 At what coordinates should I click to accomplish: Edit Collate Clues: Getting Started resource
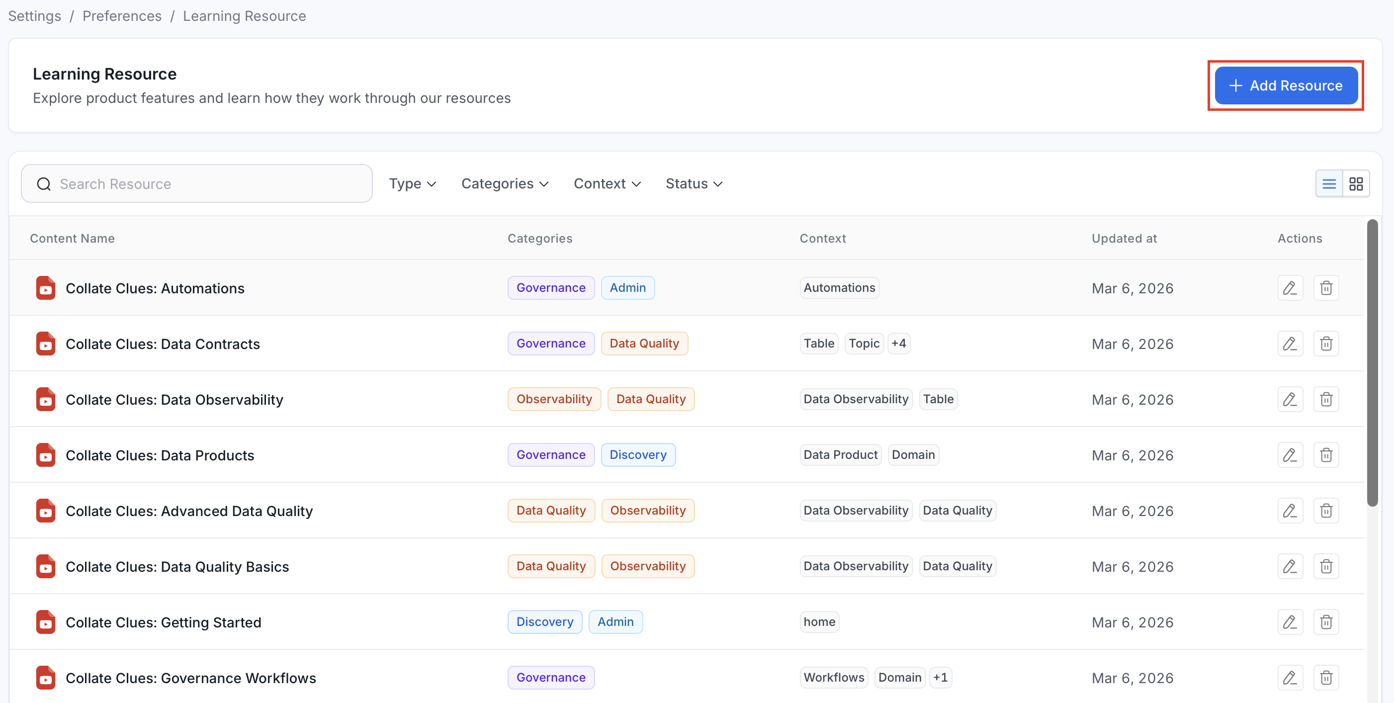[1290, 622]
